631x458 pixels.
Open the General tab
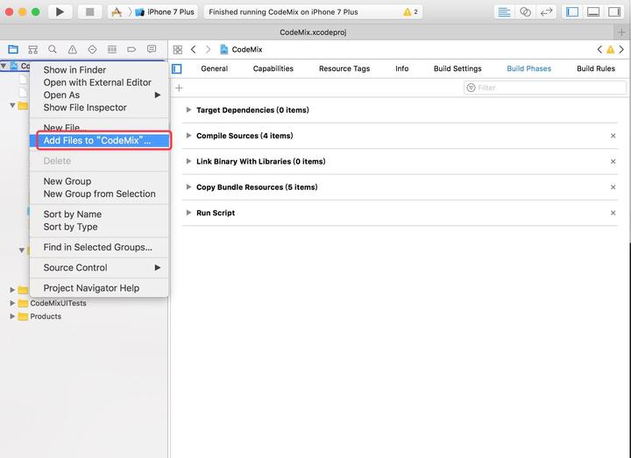click(215, 69)
